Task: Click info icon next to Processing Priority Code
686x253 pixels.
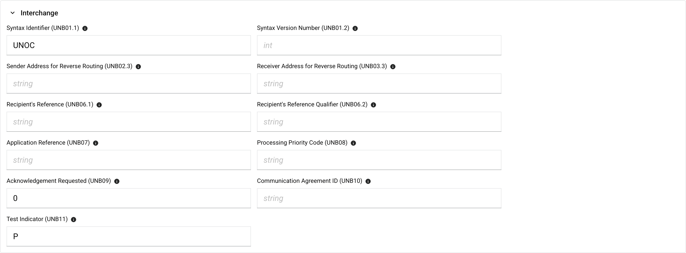Action: (353, 143)
